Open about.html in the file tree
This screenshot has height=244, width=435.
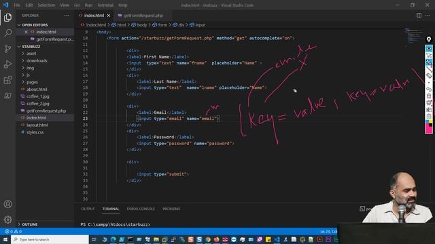(x=37, y=89)
